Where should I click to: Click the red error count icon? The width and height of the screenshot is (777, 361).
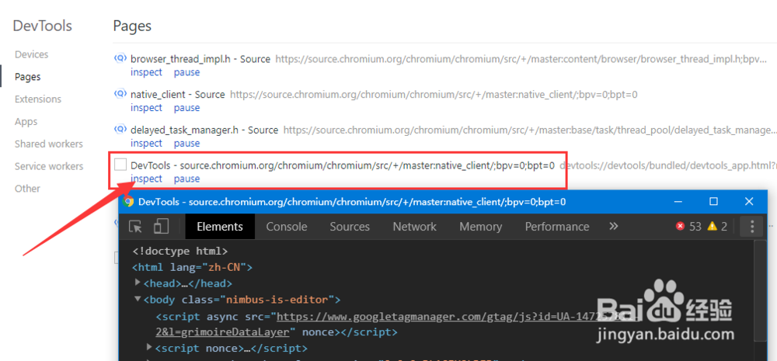(680, 227)
